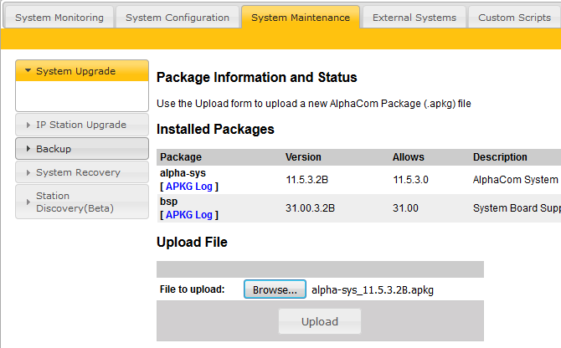Image resolution: width=561 pixels, height=348 pixels.
Task: Click the Package column header
Action: coord(181,157)
